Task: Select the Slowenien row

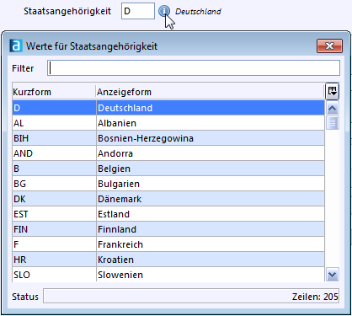Action: (x=168, y=275)
